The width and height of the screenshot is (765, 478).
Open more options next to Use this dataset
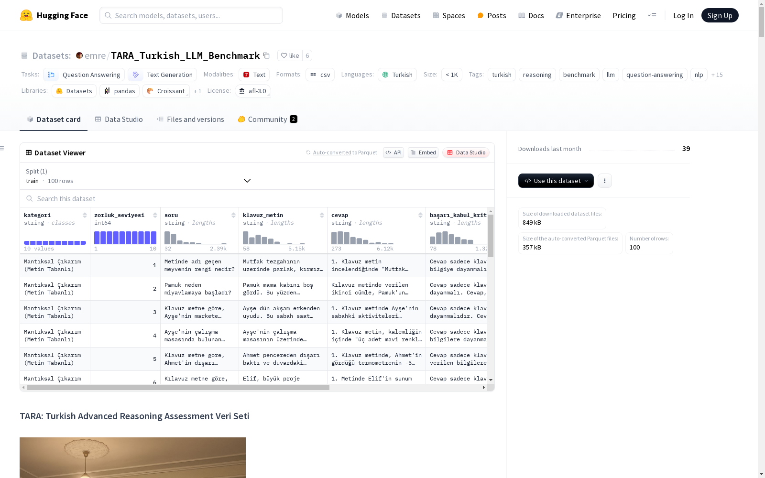605,181
